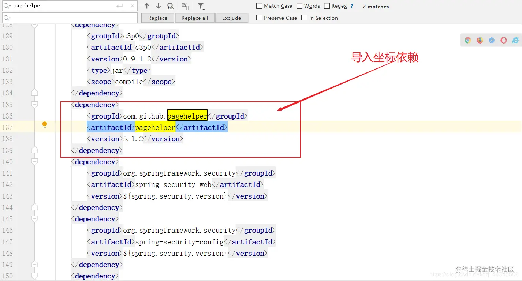The height and width of the screenshot is (281, 522).
Task: Enable the Words checkbox
Action: point(299,6)
